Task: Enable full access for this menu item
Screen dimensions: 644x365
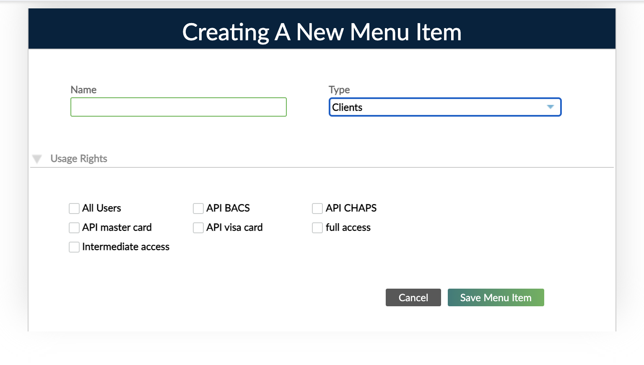Action: point(317,227)
